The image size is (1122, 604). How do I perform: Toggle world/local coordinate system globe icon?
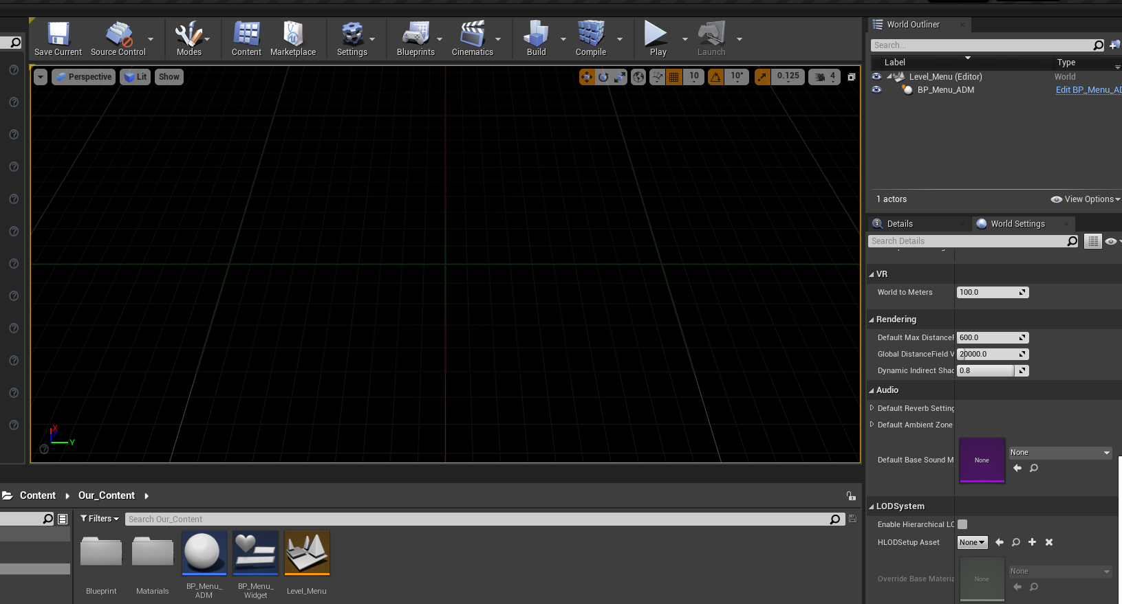tap(638, 77)
